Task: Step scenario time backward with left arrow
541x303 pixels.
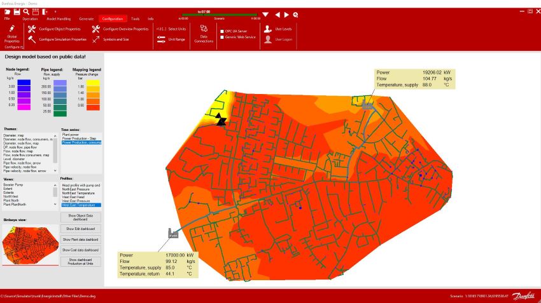Action: point(278,15)
